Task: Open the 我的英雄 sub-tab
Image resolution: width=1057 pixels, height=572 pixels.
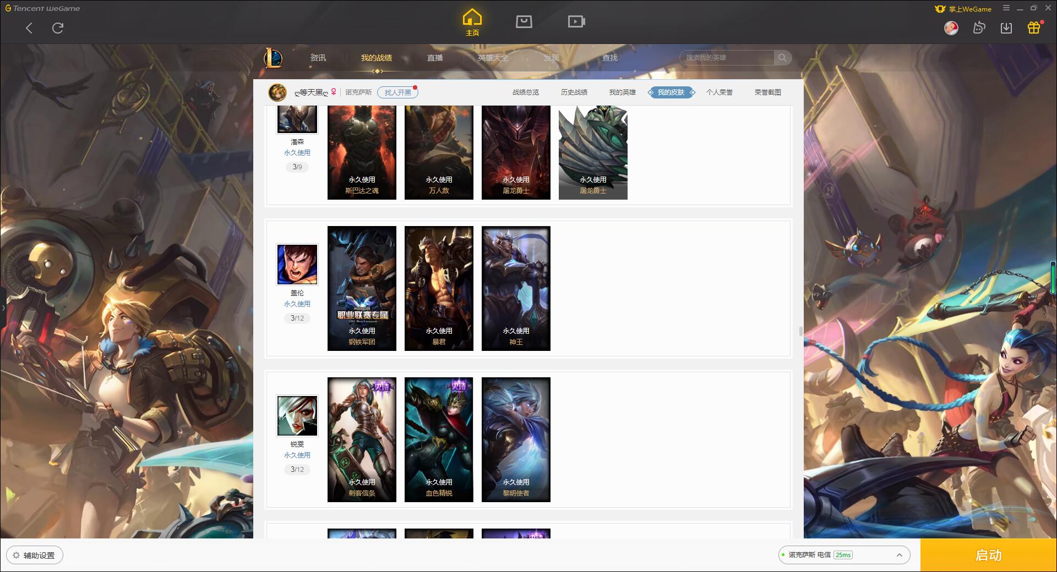Action: point(622,92)
